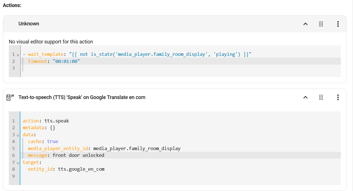The height and width of the screenshot is (191, 353).
Task: Fold the target block at line 7
Action: point(18,163)
